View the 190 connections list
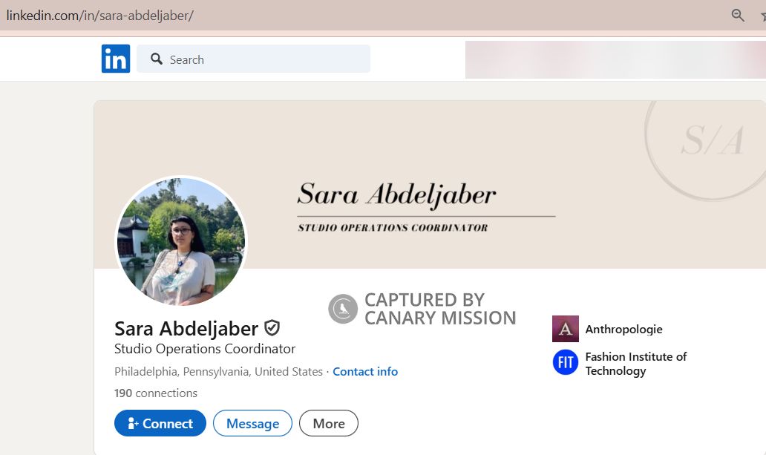Screen dimensions: 766x455 156,393
